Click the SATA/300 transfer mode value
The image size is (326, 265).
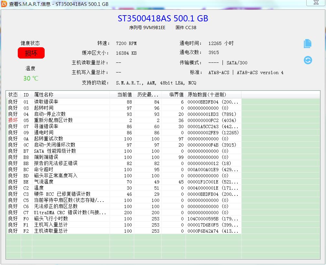pos(237,63)
